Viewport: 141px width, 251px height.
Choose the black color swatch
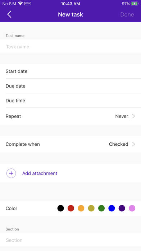point(60,208)
